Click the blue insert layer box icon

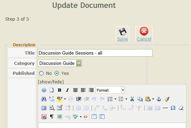pos(44,108)
